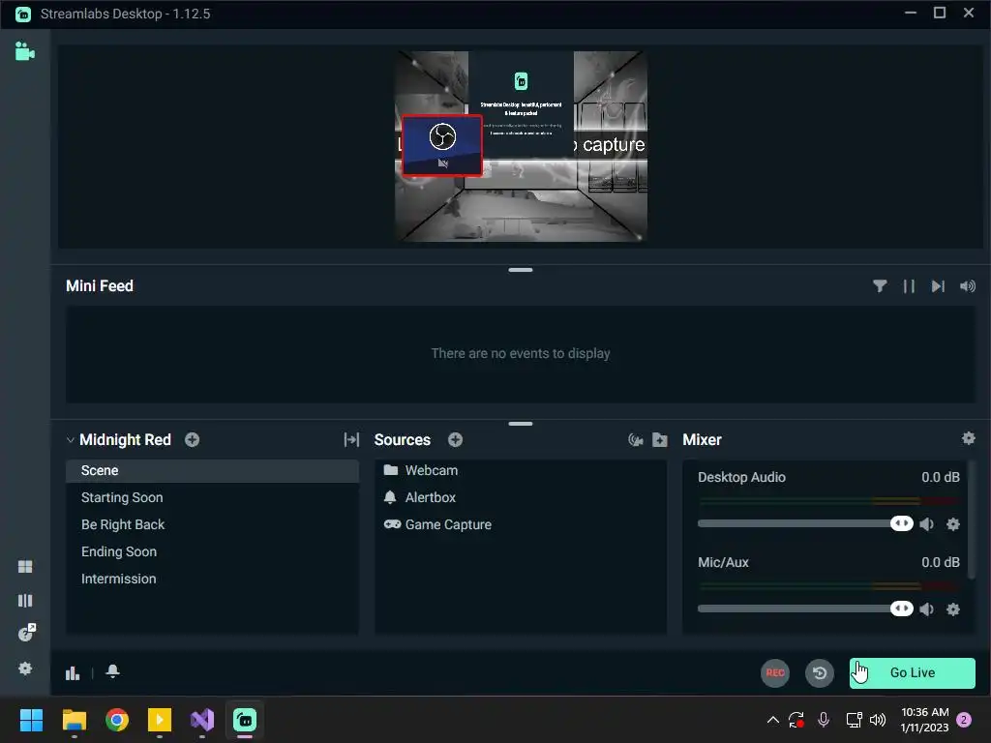The width and height of the screenshot is (991, 743).
Task: Open performance stats bar chart icon
Action: [73, 673]
